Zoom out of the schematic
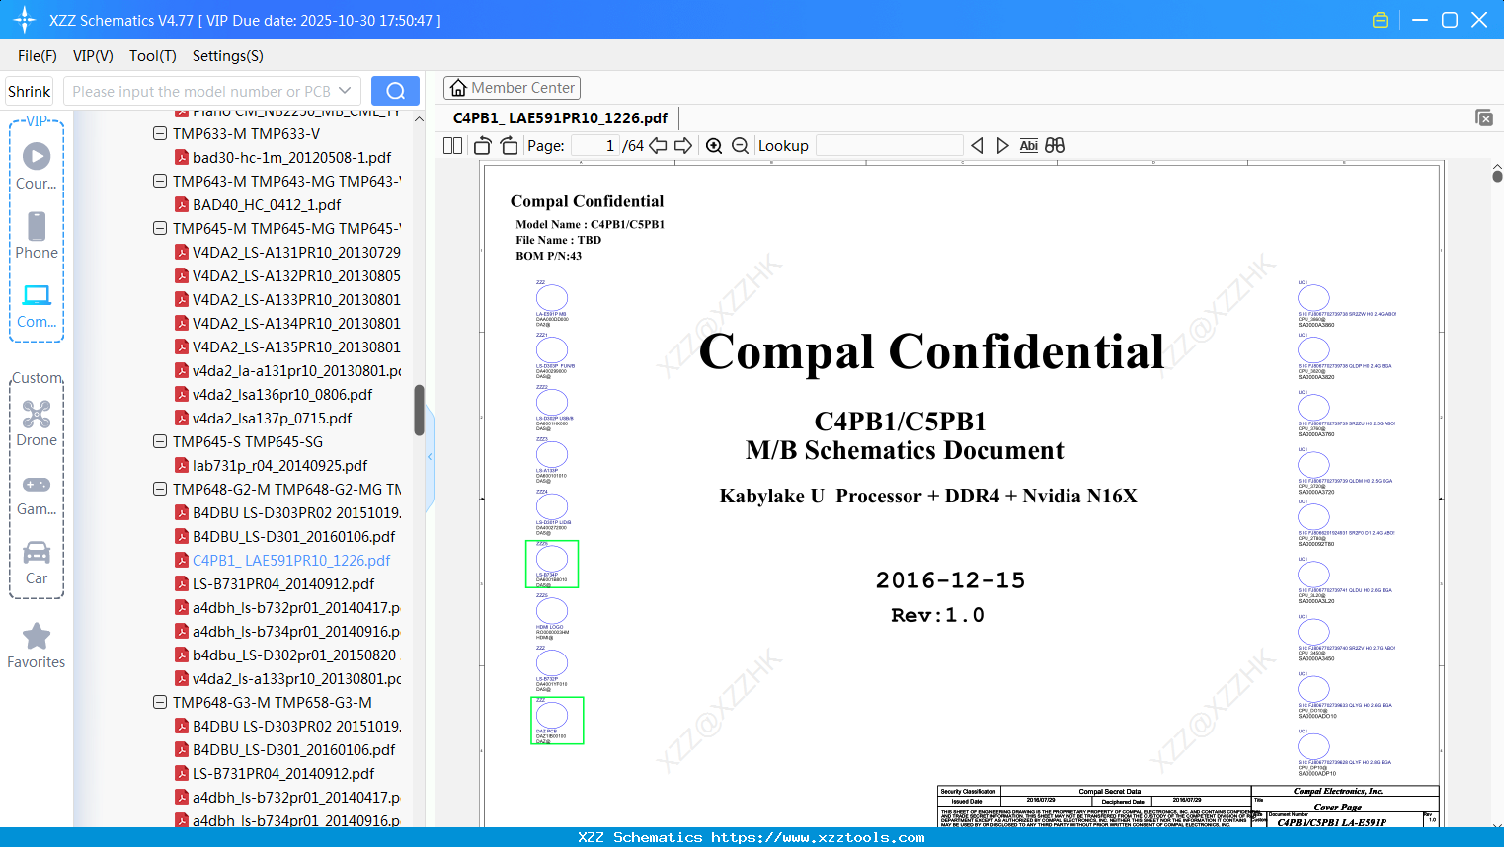 click(741, 146)
